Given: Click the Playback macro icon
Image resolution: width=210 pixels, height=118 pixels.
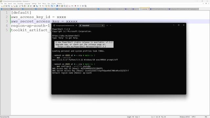Looking at the screenshot, I should 80,6.
